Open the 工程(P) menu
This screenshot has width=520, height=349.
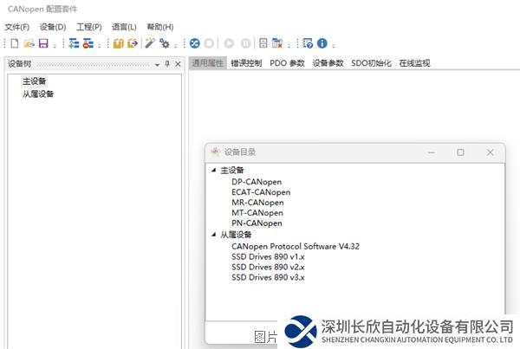tap(88, 27)
